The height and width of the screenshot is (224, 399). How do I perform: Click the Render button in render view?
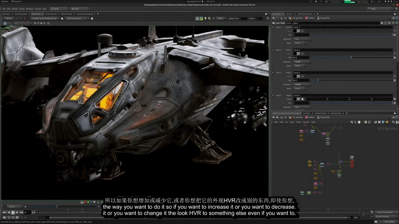pos(8,19)
